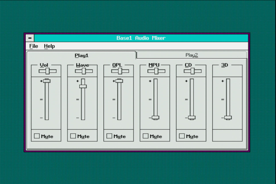Mute the OPL channel
The image size is (276, 184).
109,136
